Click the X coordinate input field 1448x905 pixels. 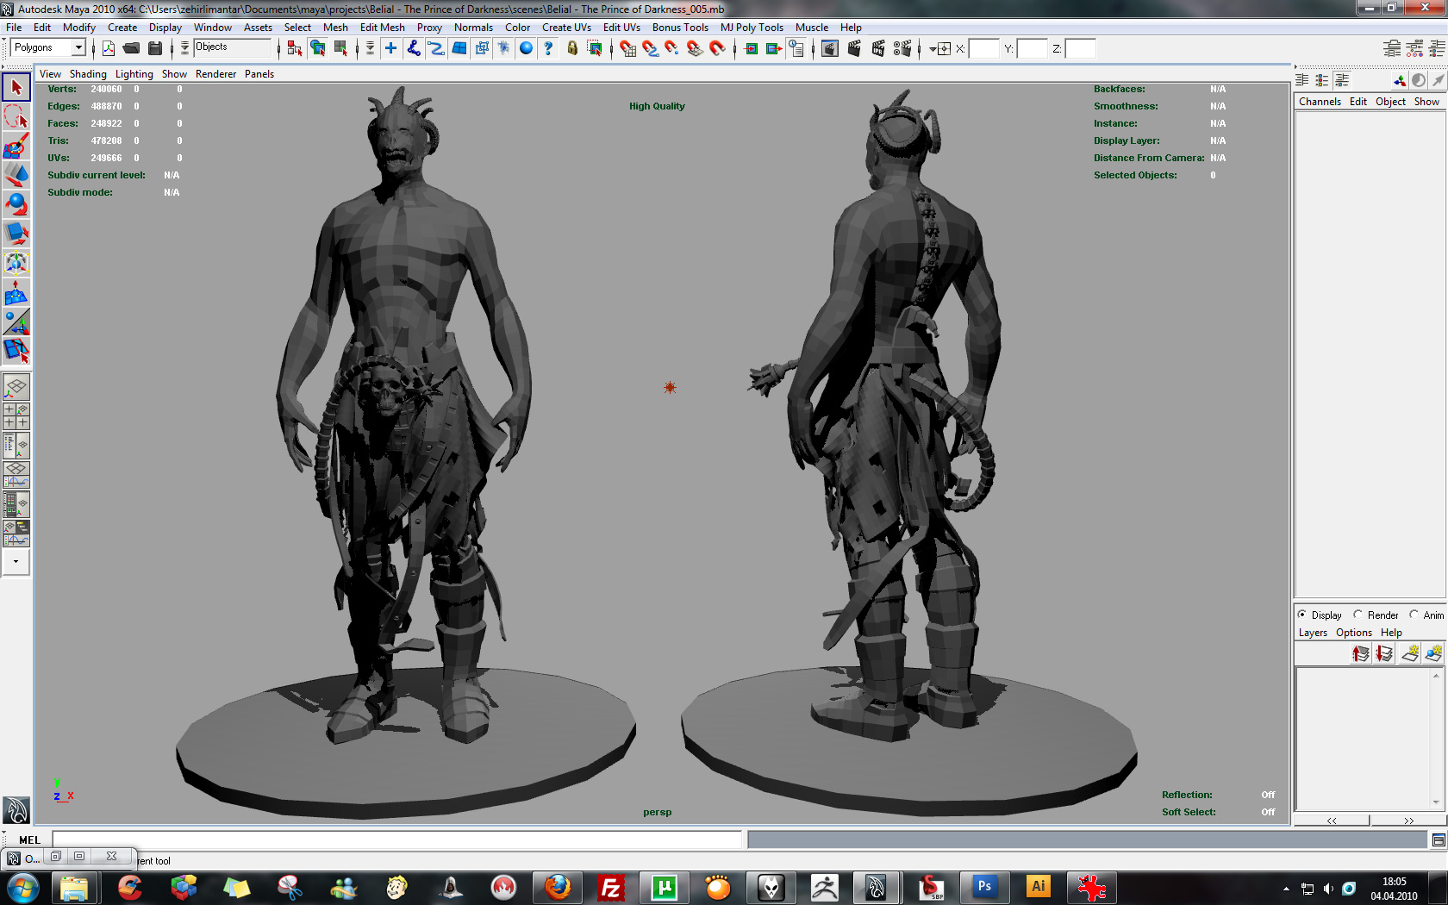(984, 48)
